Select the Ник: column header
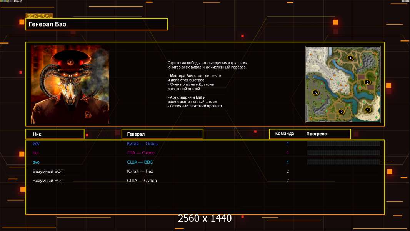410x231 pixels. 55,134
